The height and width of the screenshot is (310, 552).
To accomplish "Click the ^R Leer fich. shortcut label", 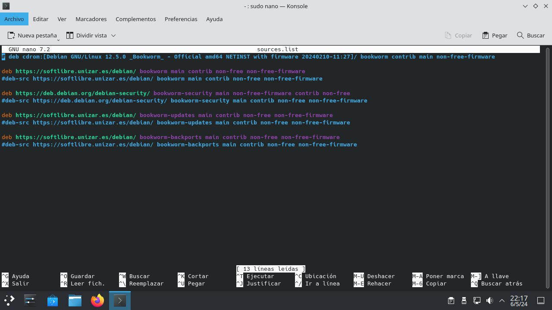I will (83, 284).
